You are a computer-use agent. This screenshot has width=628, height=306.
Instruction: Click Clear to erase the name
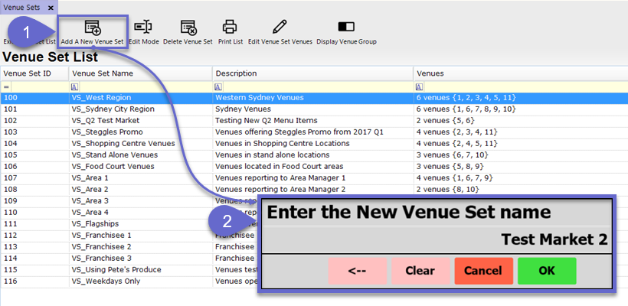420,271
